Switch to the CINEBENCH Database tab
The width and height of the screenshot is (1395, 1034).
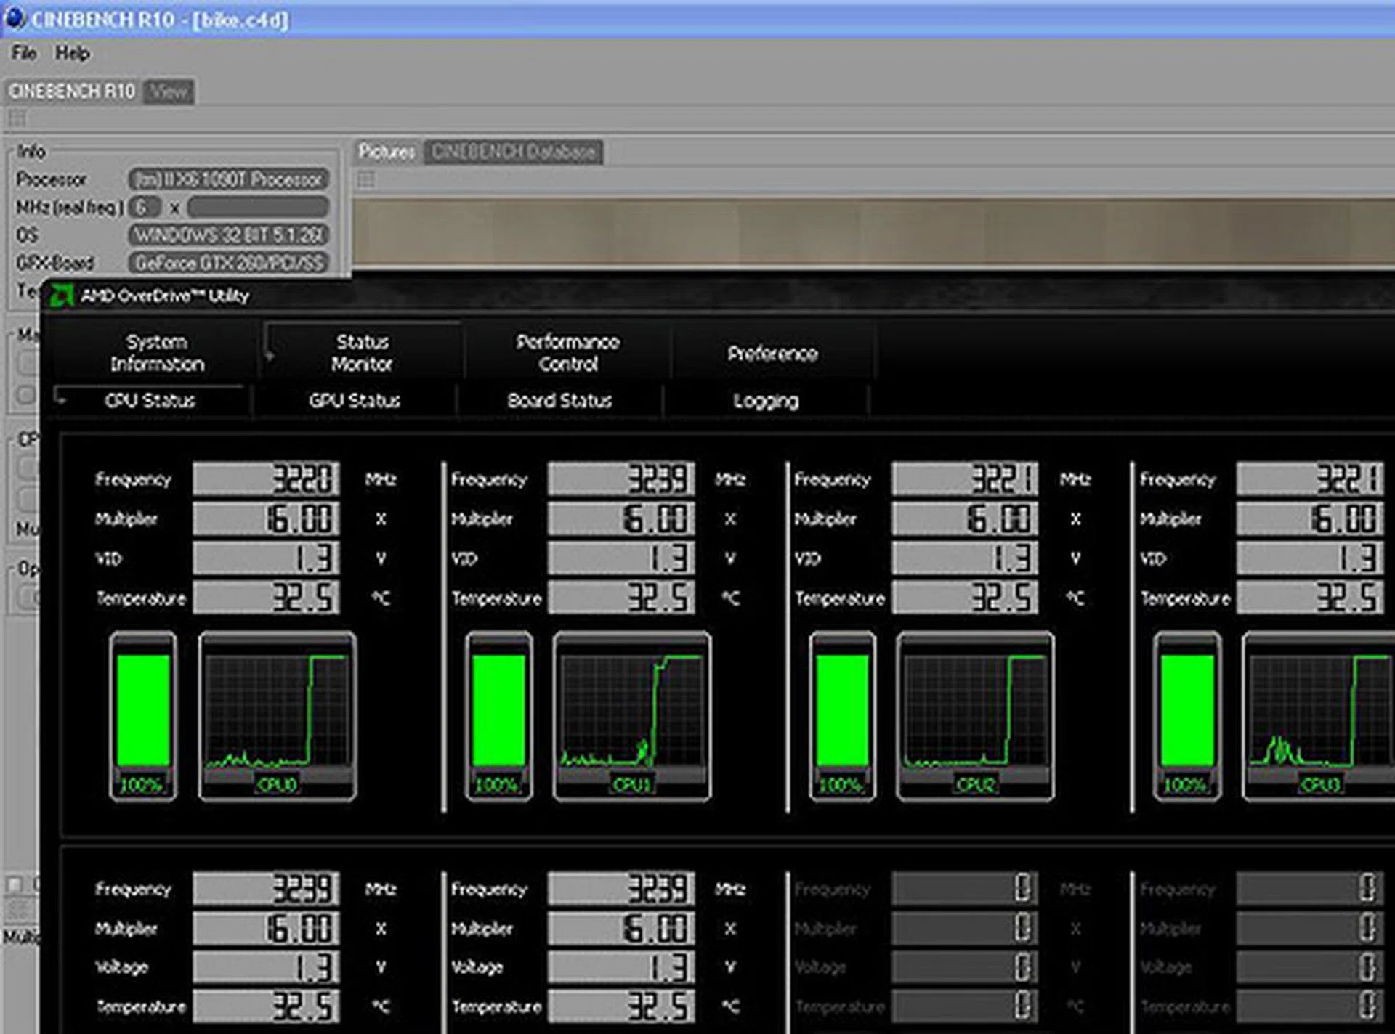pyautogui.click(x=513, y=152)
